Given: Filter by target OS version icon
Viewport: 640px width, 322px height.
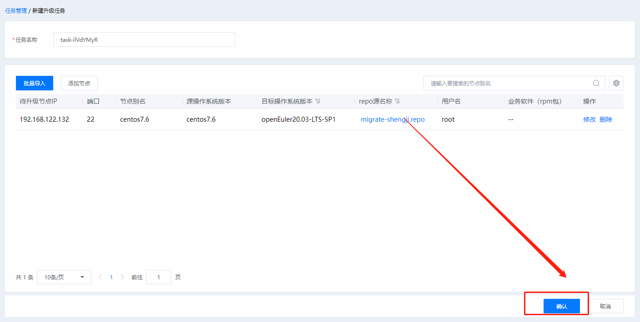Looking at the screenshot, I should [318, 101].
